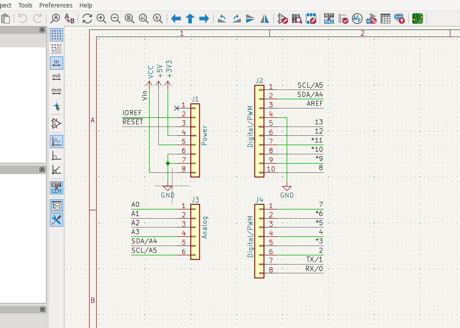Toggle grid display visibility
The width and height of the screenshot is (460, 328).
56,34
